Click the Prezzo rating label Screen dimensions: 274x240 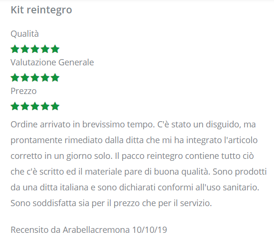pyautogui.click(x=24, y=91)
